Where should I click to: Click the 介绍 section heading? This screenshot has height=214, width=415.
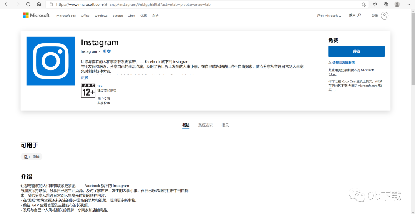(27, 177)
